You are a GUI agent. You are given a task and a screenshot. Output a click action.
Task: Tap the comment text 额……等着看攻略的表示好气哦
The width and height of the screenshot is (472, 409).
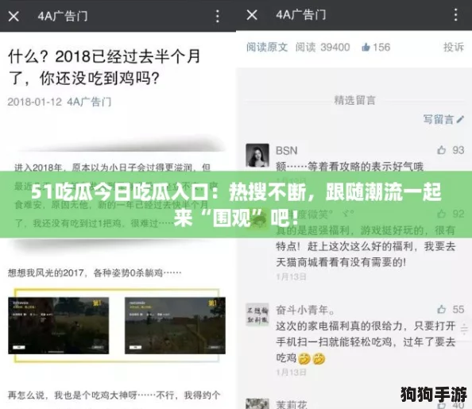[350, 167]
